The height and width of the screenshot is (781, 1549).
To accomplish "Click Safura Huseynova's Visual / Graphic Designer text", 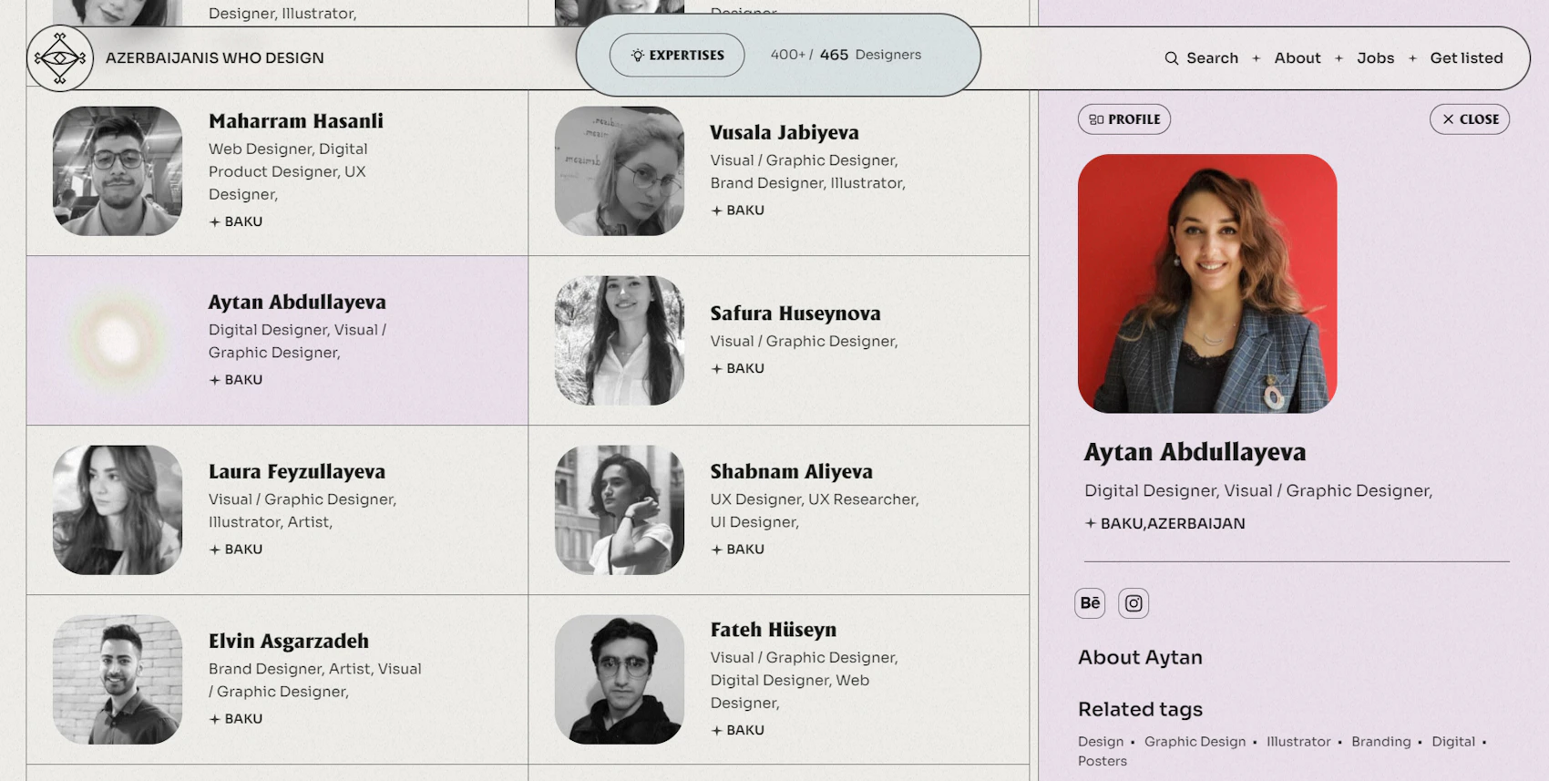I will click(x=805, y=342).
